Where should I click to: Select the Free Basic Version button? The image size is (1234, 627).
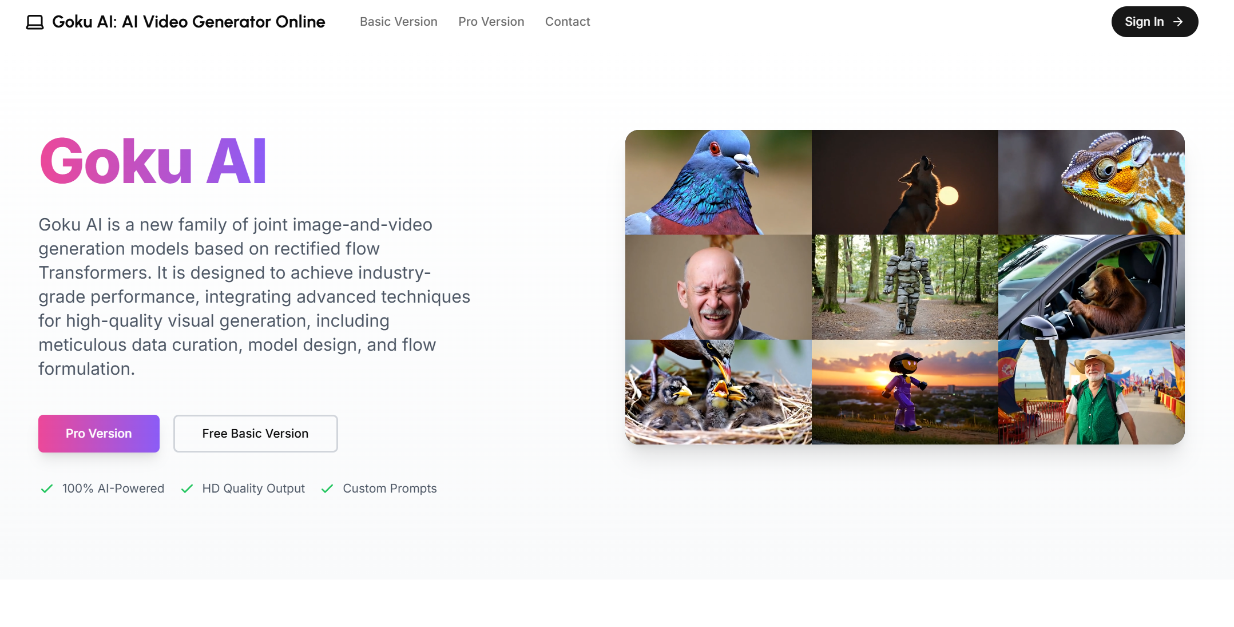point(256,434)
